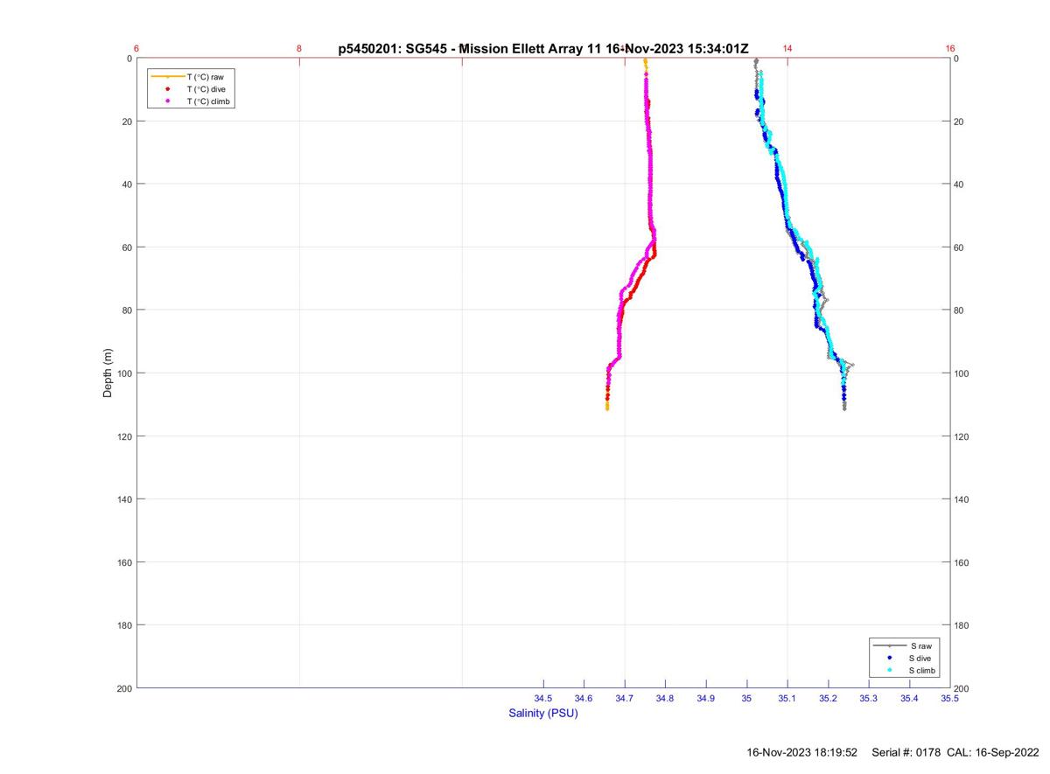Click salinity tick label 34.9
This screenshot has width=1050, height=774.
click(x=706, y=698)
